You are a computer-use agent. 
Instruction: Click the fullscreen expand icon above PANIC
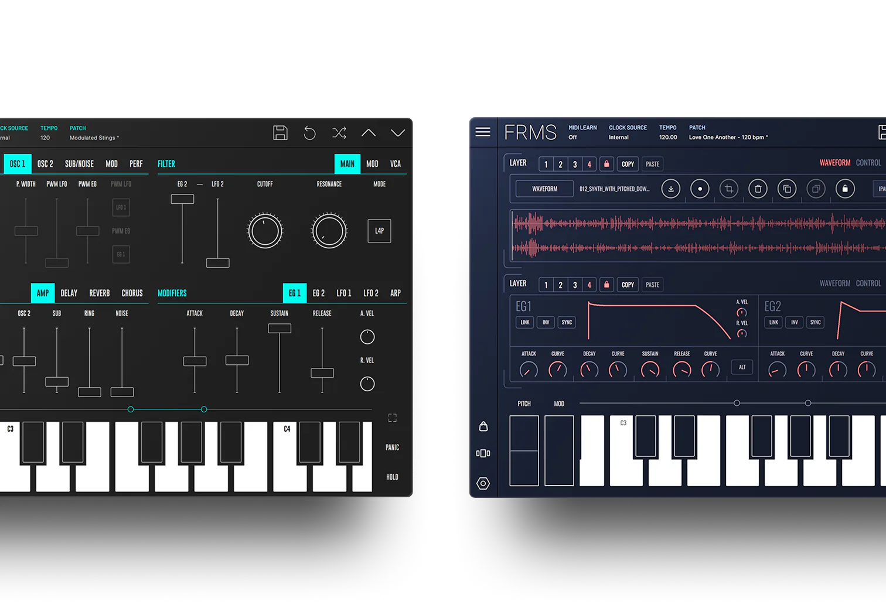point(393,418)
